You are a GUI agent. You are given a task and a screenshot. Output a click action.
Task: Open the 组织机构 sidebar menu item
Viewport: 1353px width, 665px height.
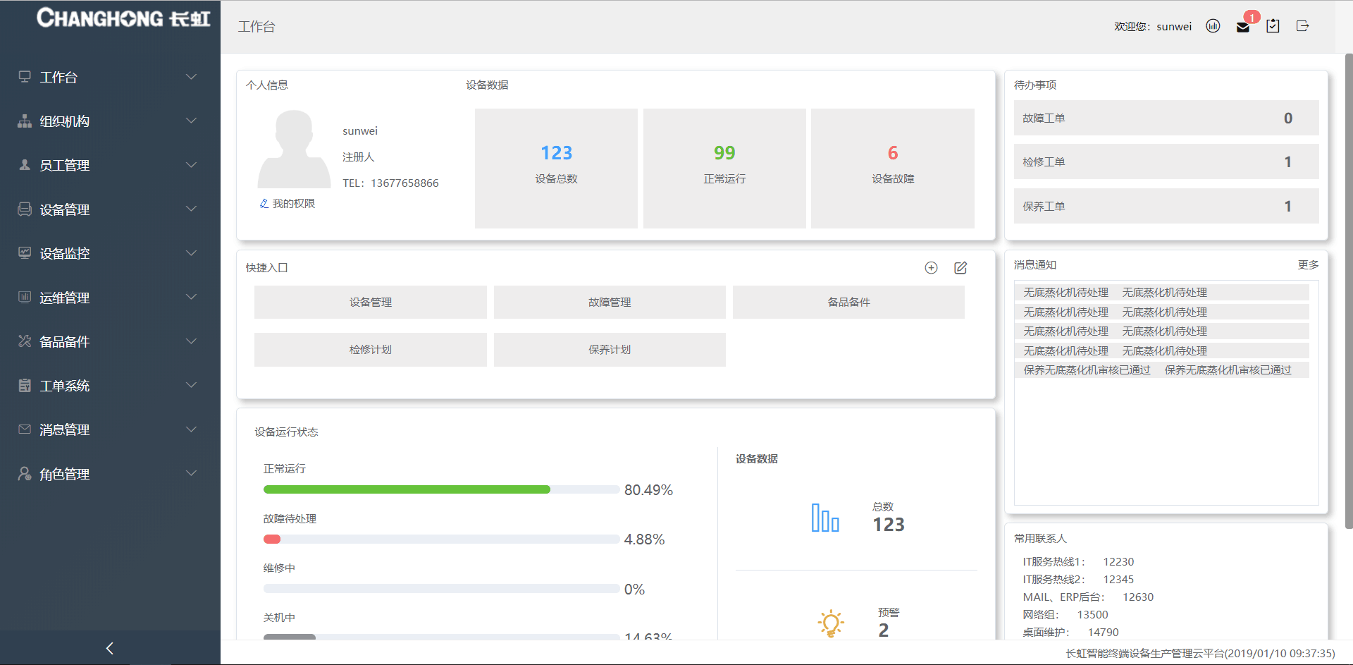[110, 121]
